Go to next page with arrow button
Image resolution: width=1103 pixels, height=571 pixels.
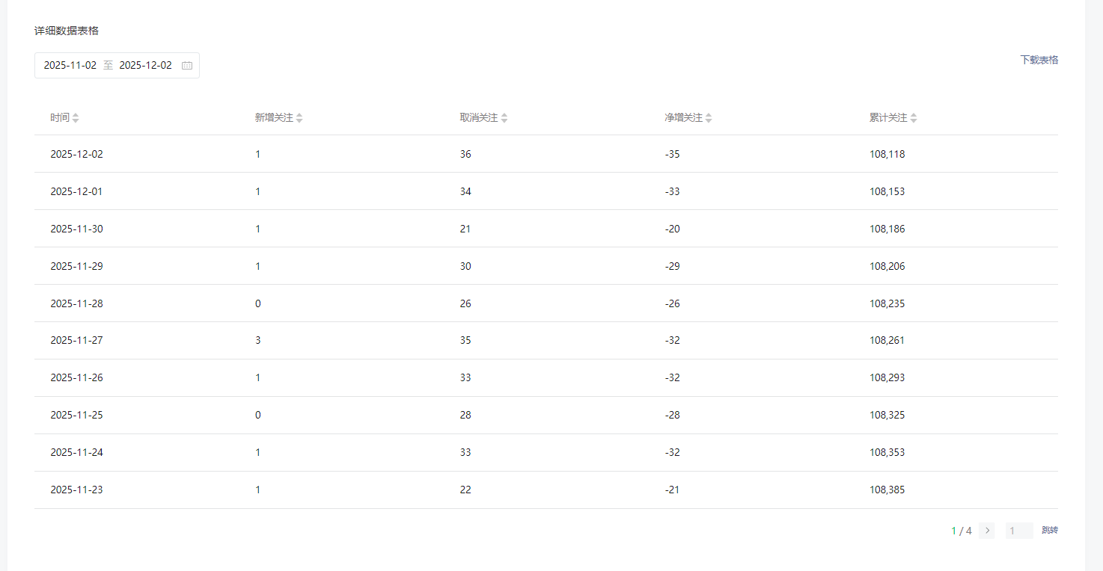(x=986, y=531)
